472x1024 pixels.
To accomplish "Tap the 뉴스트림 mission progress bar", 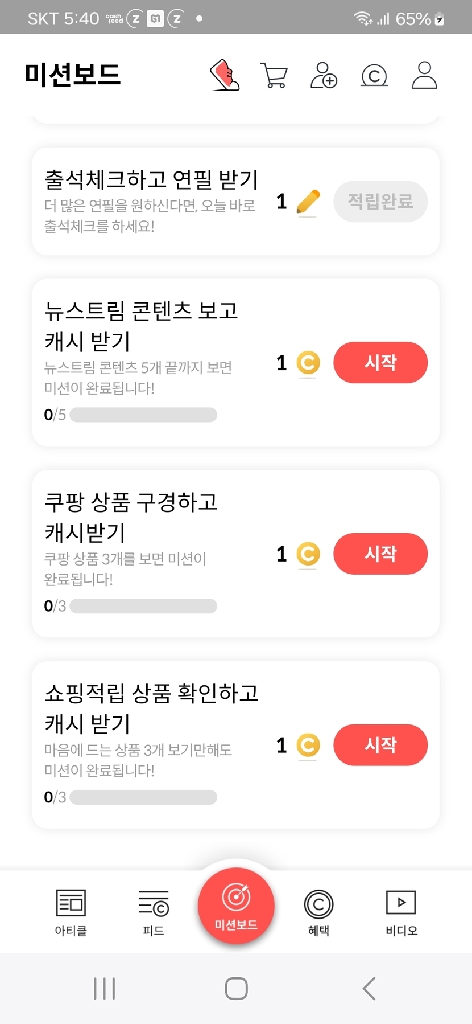I will click(x=143, y=415).
